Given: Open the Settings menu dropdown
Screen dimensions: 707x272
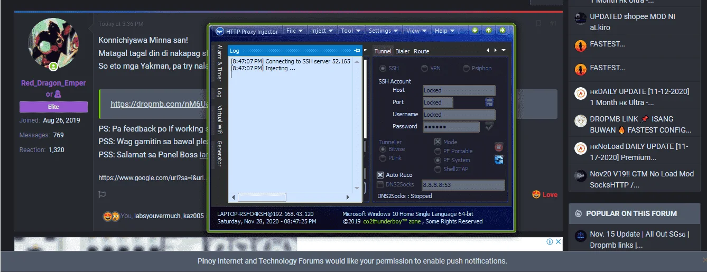Looking at the screenshot, I should tap(384, 31).
